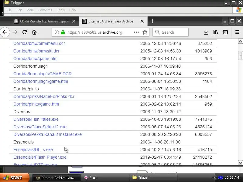Screen dimensions: 243x182
Task: Download Diversos/Pekka Kana 2 Installer.exe
Action: coord(47,134)
